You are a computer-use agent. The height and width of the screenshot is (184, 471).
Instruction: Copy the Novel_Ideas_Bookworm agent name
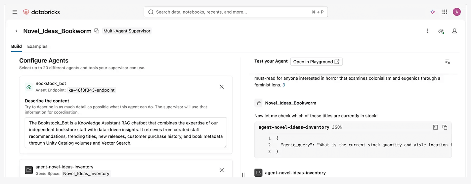point(97,31)
